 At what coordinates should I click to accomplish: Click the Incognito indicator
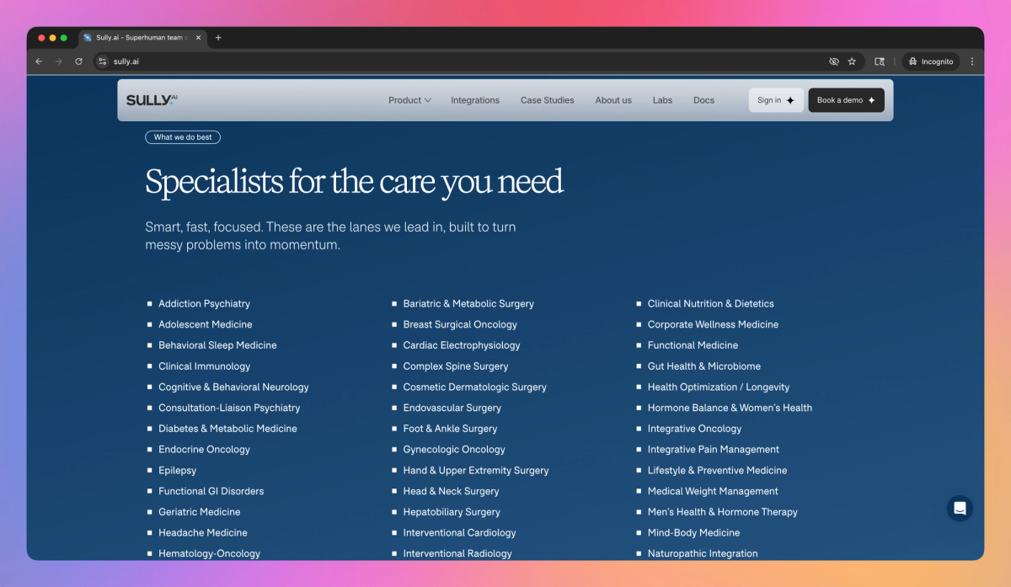(x=931, y=61)
